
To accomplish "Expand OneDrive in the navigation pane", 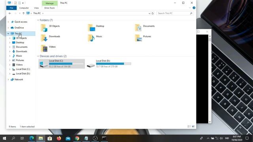I will [8, 28].
